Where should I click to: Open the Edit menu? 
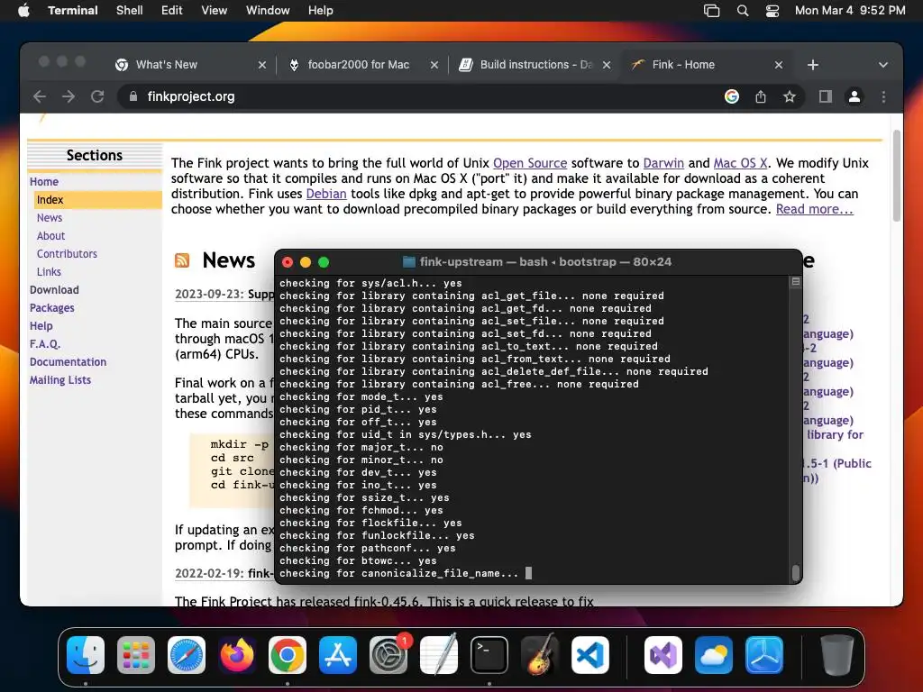pyautogui.click(x=171, y=11)
